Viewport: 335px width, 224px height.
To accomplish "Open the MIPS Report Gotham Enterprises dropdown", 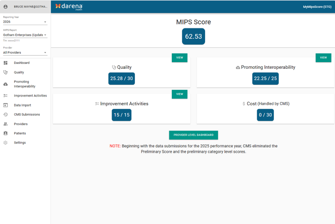I will [x=25, y=35].
